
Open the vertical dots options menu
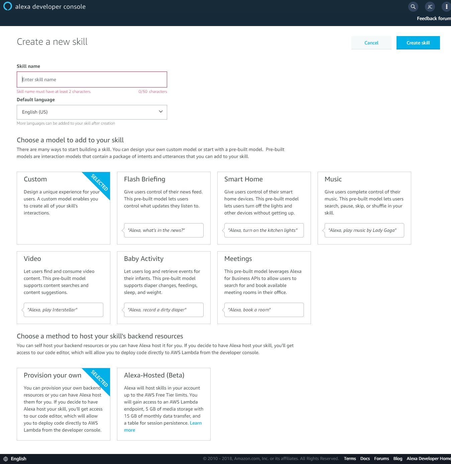pyautogui.click(x=446, y=6)
